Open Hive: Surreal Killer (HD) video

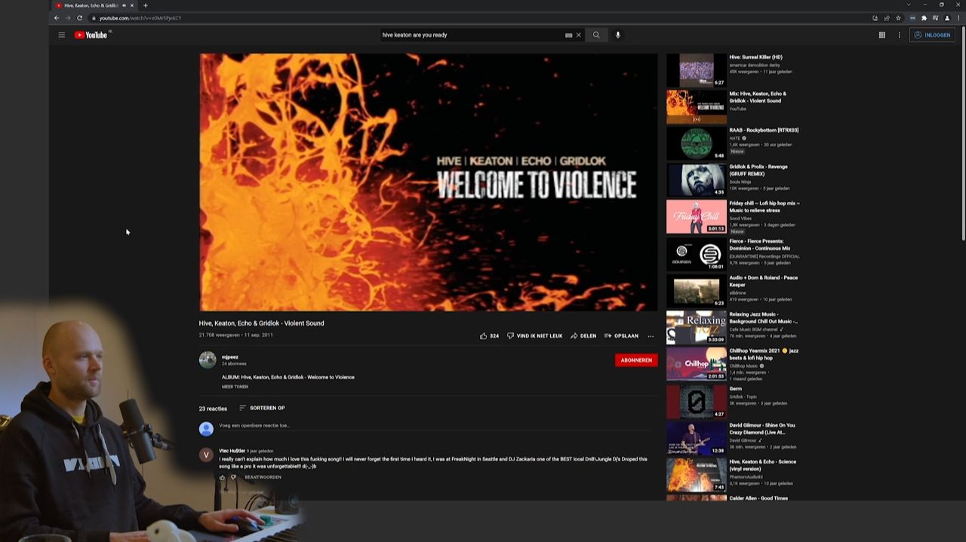pyautogui.click(x=755, y=57)
